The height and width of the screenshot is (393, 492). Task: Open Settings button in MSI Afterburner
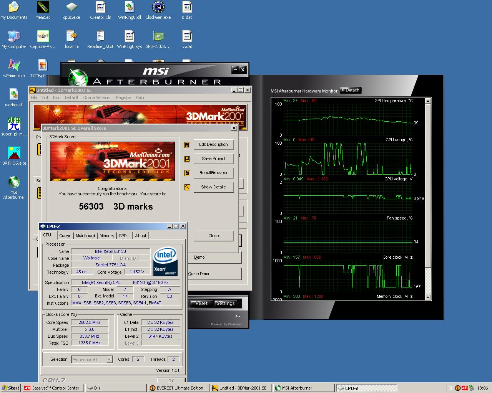226,303
